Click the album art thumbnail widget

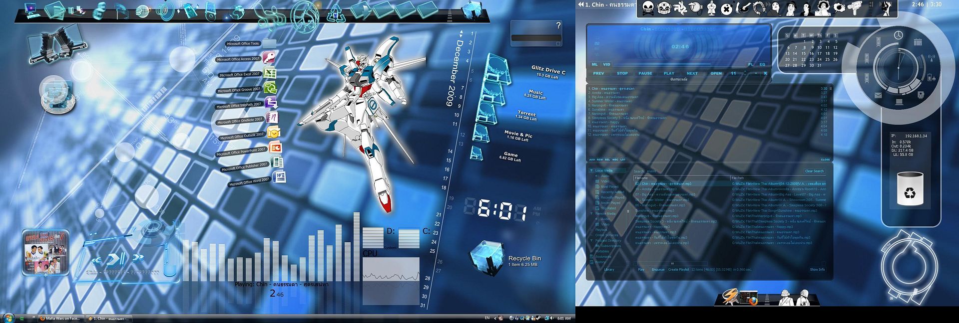point(45,252)
